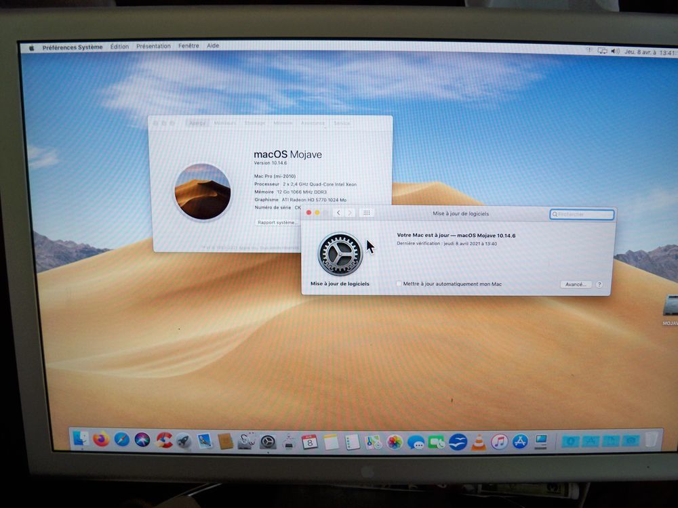This screenshot has width=678, height=508.
Task: Open Messages bubble icon in Dock
Action: point(416,443)
